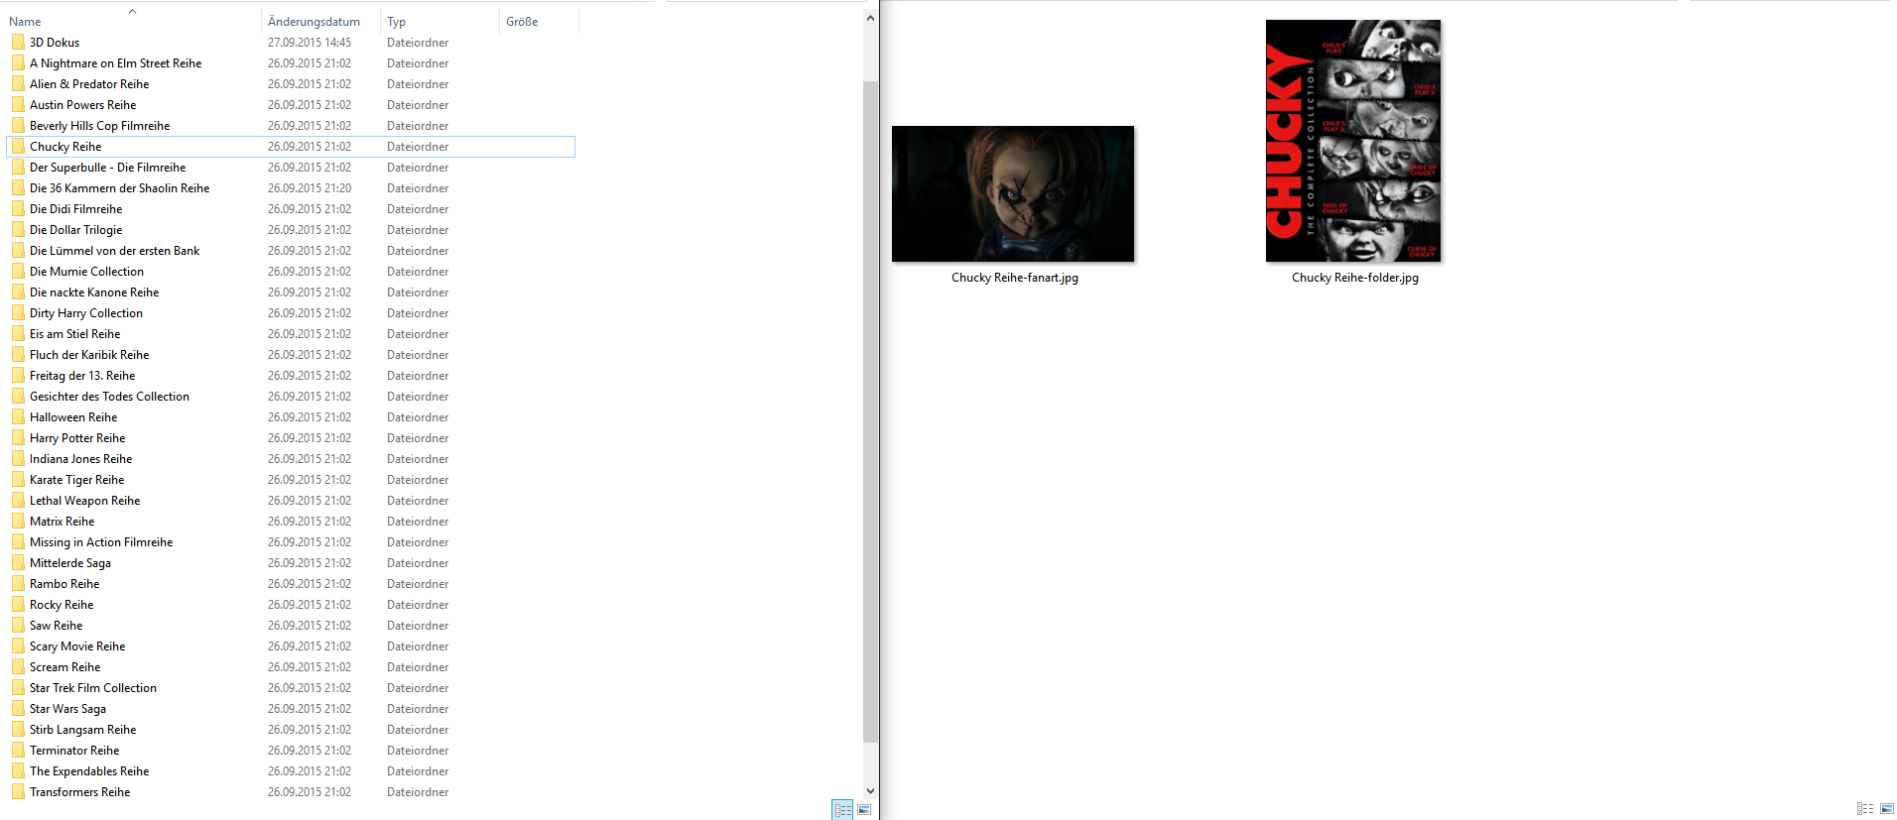1897x820 pixels.
Task: Select Die nackte Kanone Reihe
Action: click(94, 293)
